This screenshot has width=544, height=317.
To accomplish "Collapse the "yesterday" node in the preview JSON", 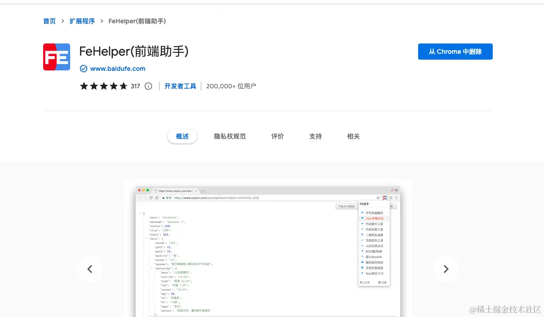I will tap(152, 268).
